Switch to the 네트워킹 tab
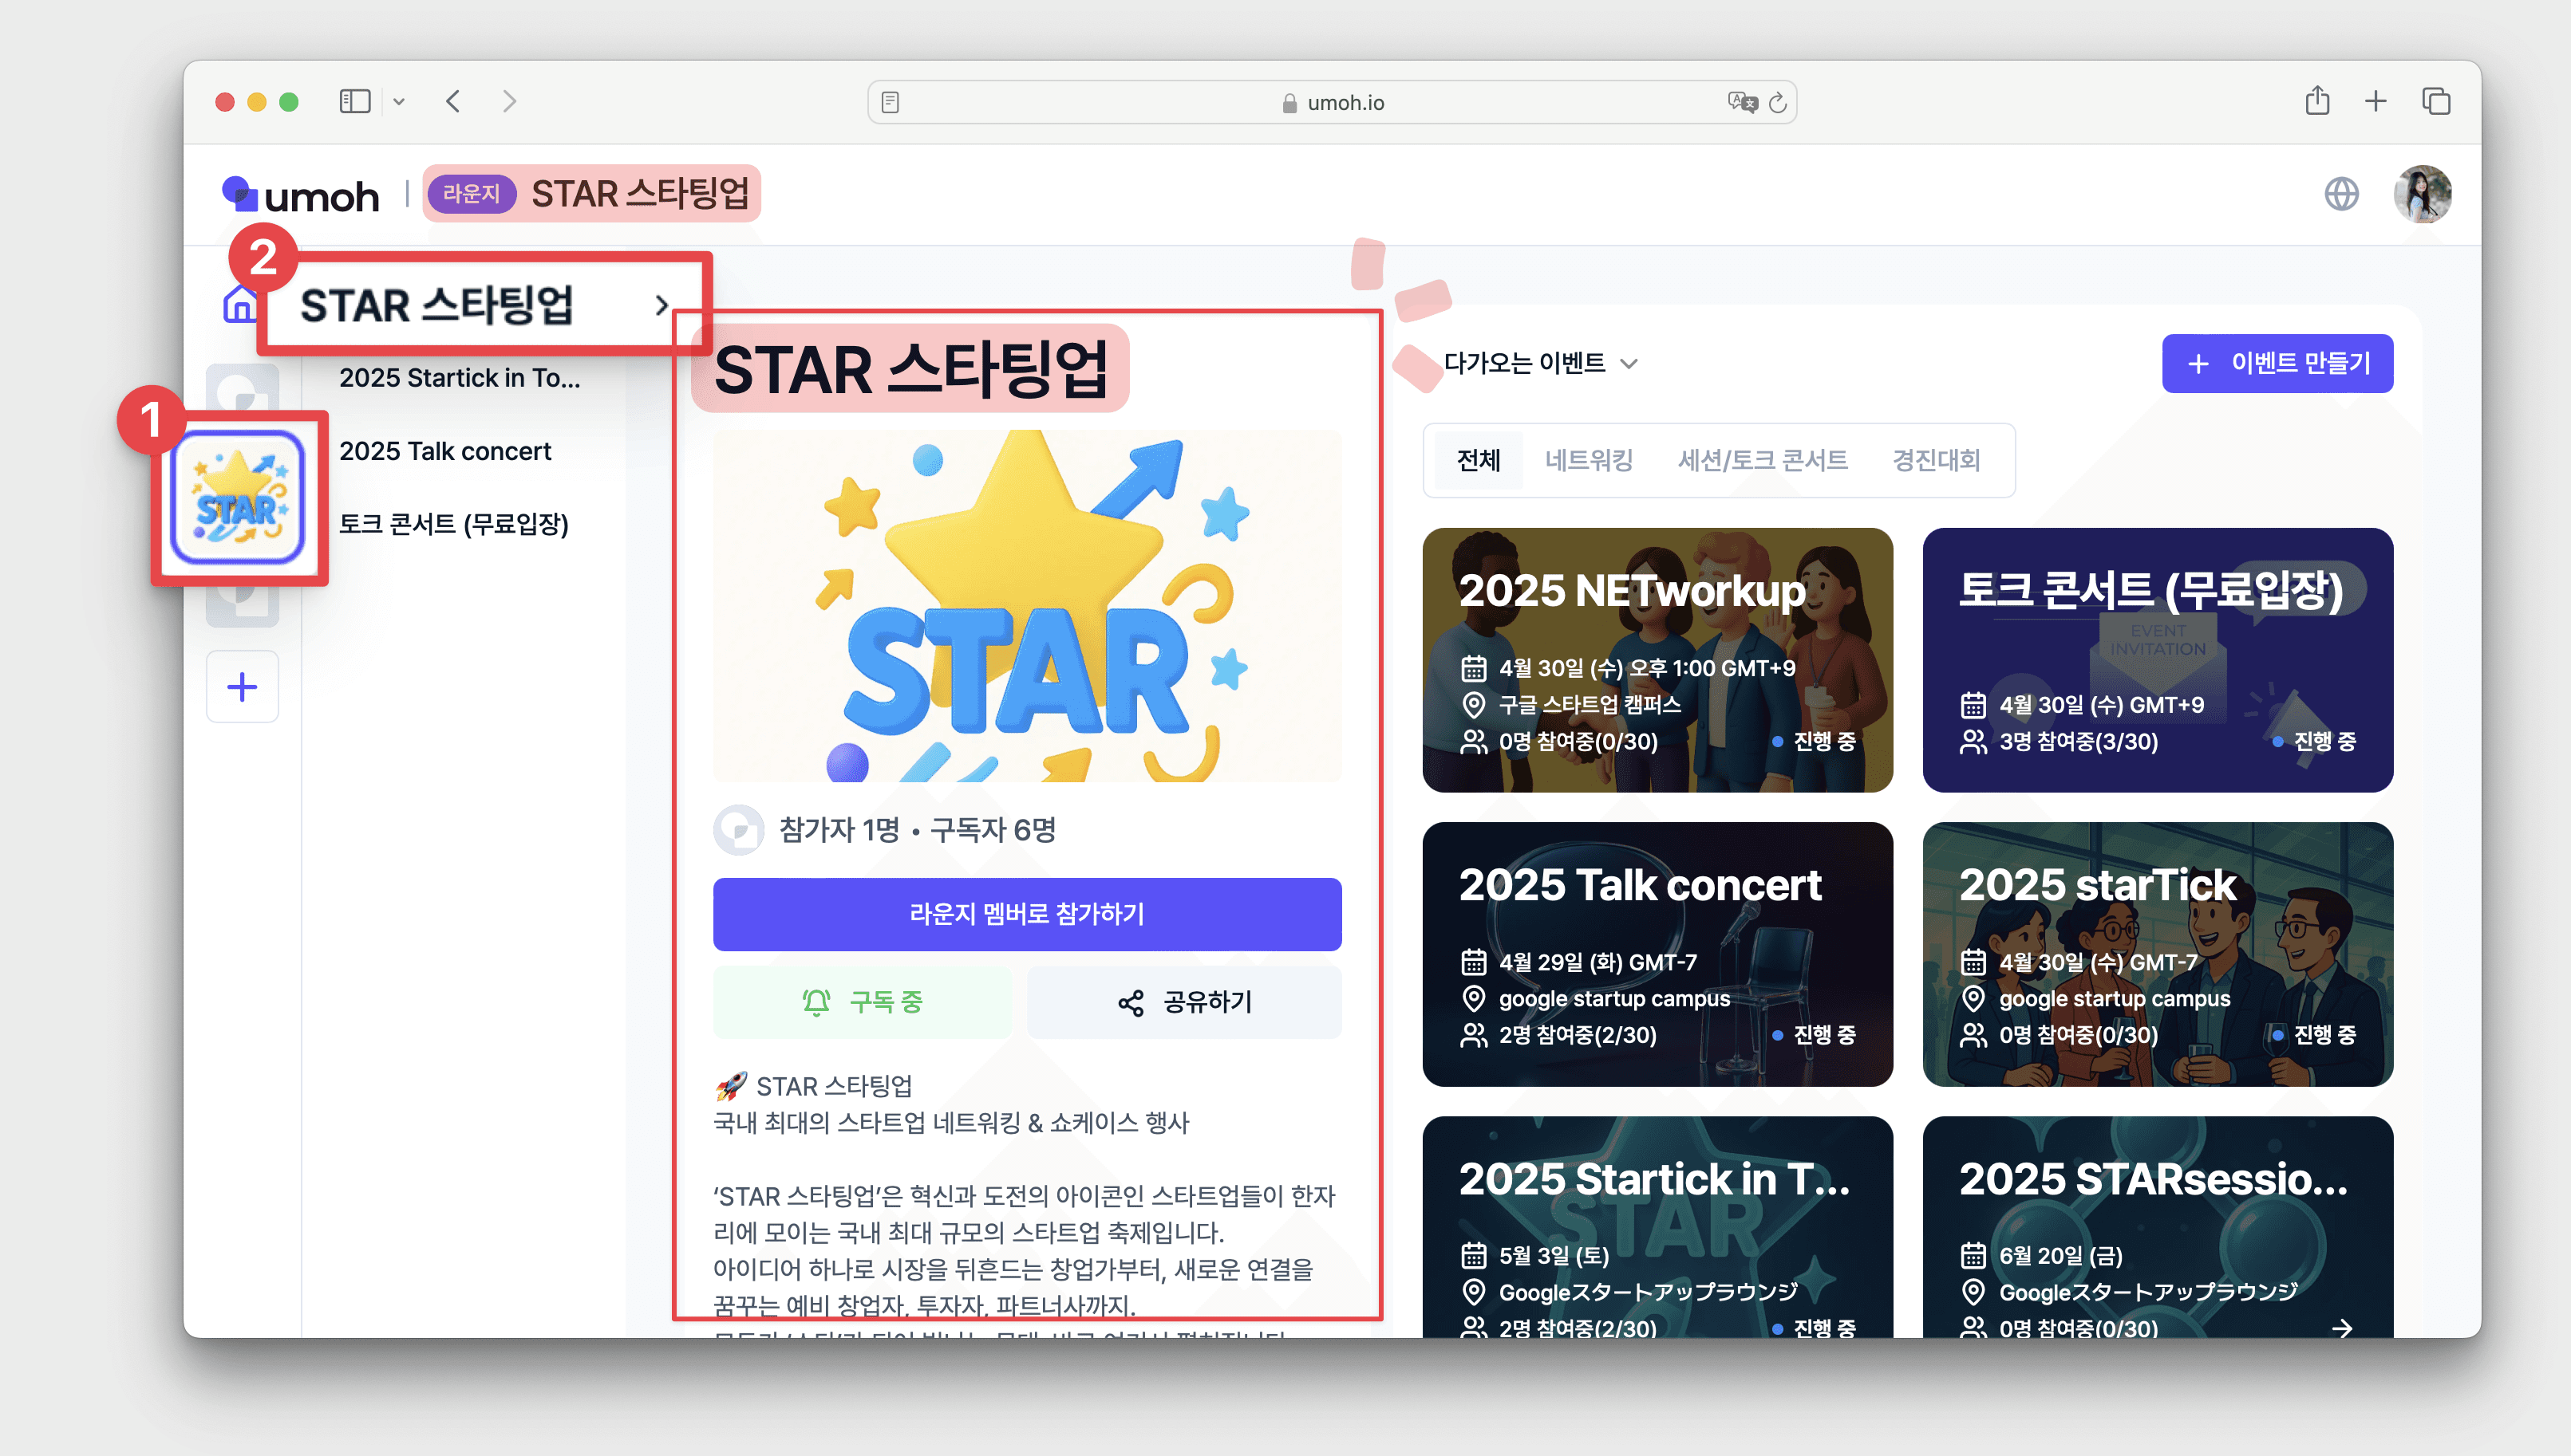Image resolution: width=2571 pixels, height=1456 pixels. (x=1589, y=460)
